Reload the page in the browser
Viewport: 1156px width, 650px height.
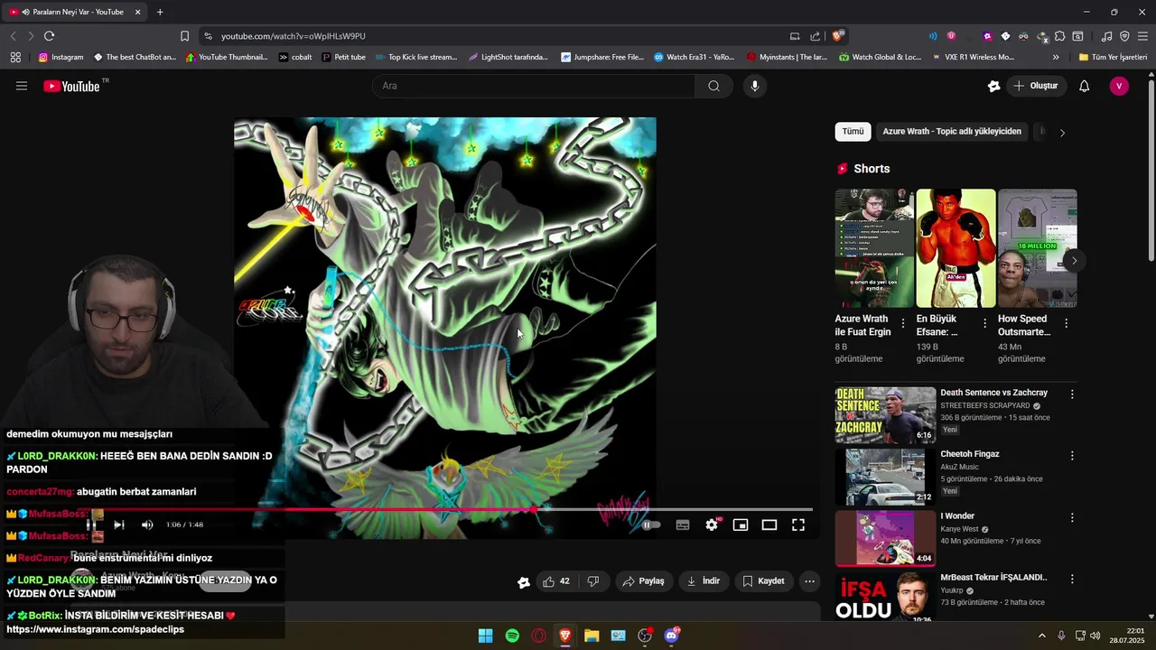click(49, 36)
